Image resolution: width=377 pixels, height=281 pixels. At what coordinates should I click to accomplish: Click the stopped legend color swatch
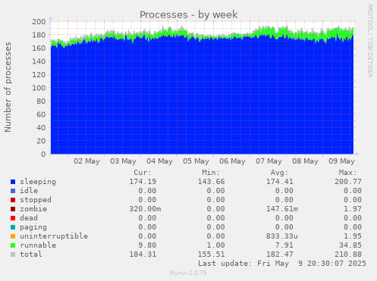click(13, 200)
